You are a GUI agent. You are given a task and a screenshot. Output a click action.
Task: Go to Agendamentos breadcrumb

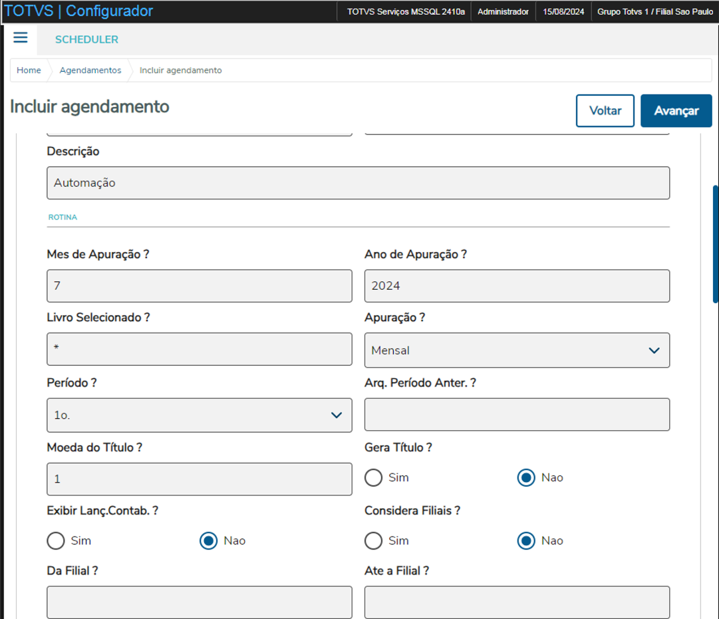pos(90,70)
